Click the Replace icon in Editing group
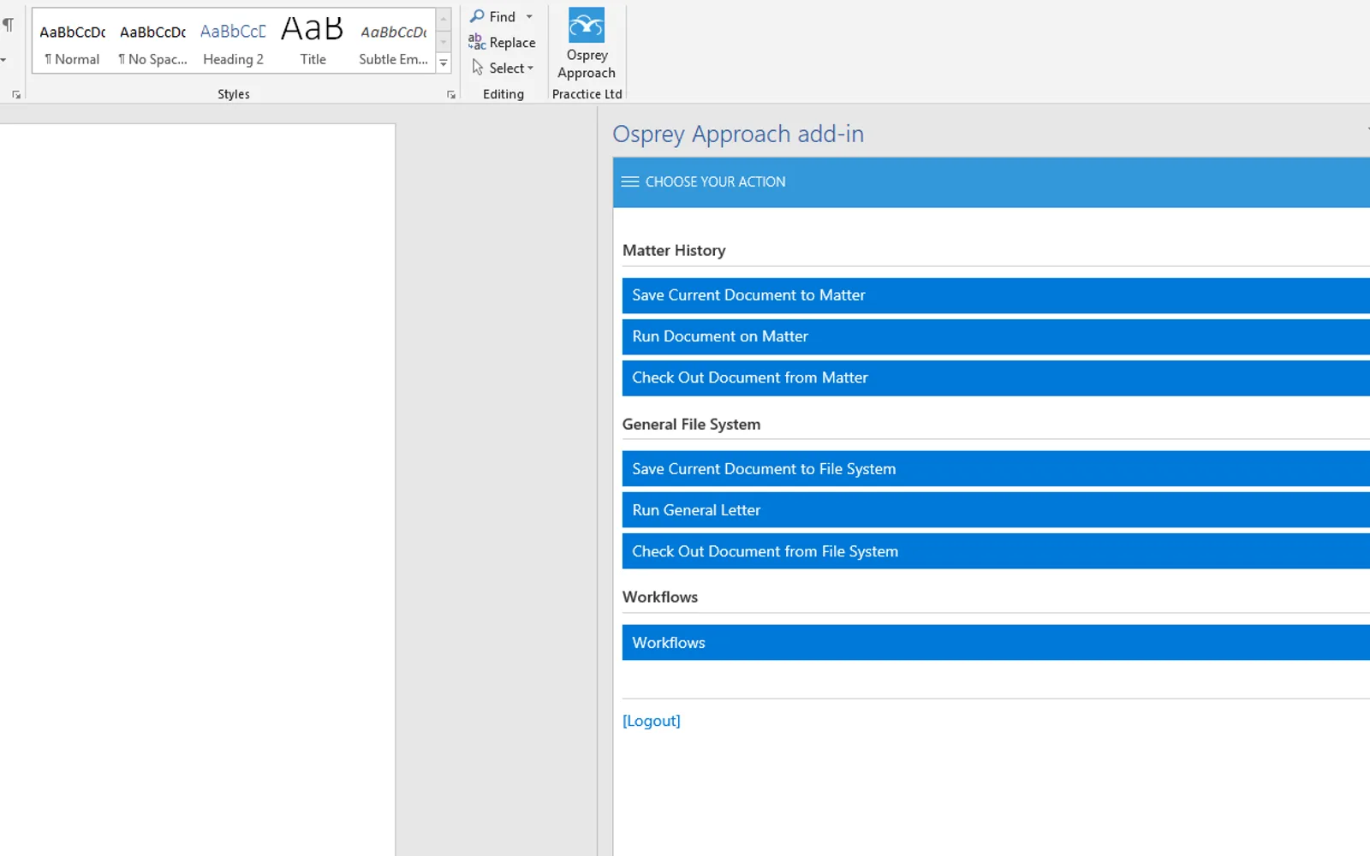This screenshot has width=1370, height=856. tap(477, 42)
